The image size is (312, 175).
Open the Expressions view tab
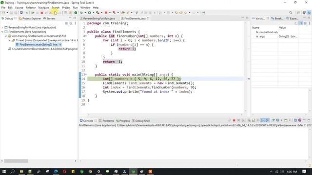pos(292,18)
